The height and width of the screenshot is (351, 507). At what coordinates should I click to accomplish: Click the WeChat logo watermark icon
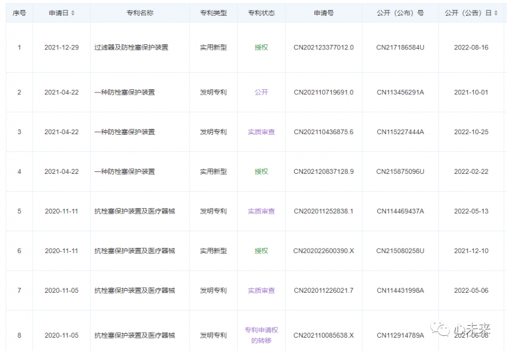click(439, 329)
